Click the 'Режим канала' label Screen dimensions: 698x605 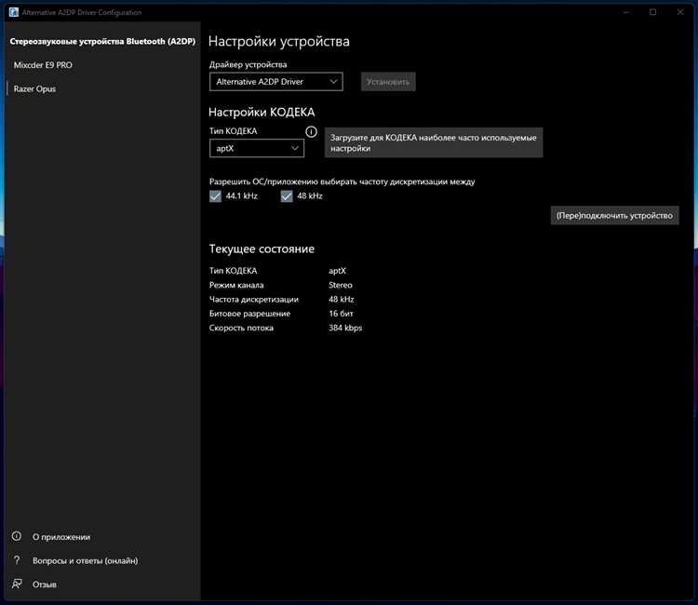(x=236, y=285)
